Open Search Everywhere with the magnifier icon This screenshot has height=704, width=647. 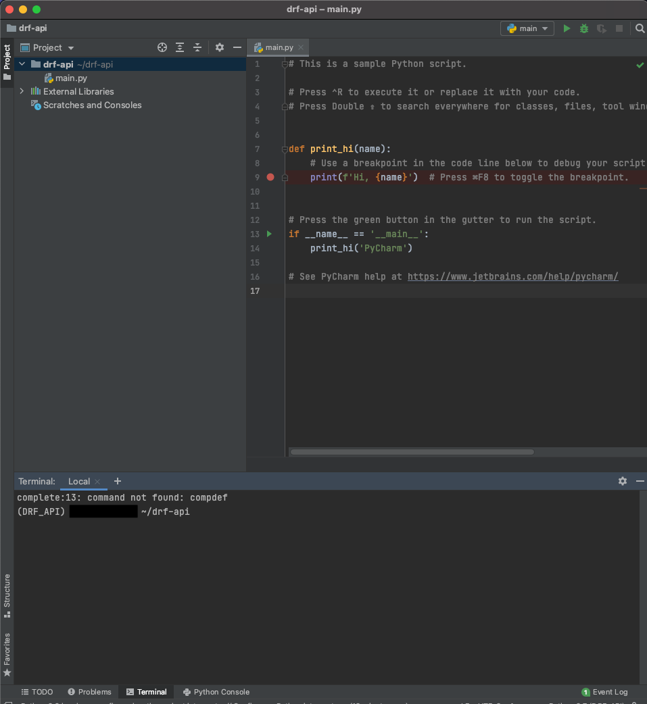(639, 28)
